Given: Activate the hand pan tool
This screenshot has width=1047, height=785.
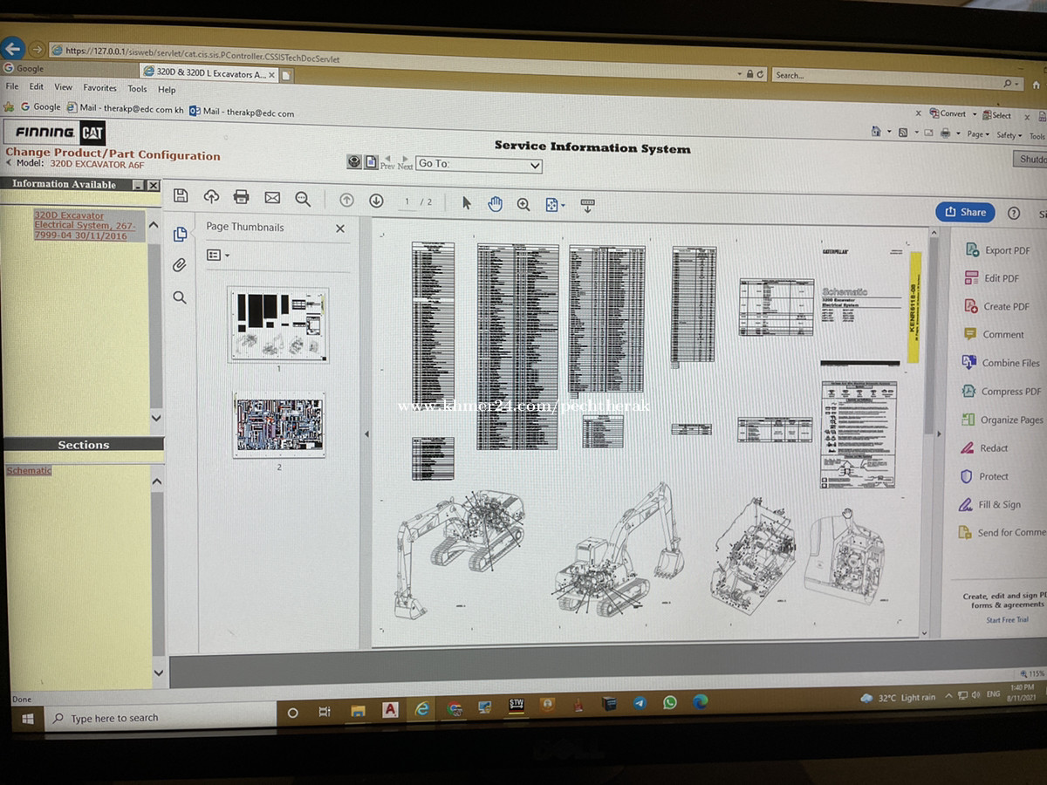Looking at the screenshot, I should pos(495,203).
